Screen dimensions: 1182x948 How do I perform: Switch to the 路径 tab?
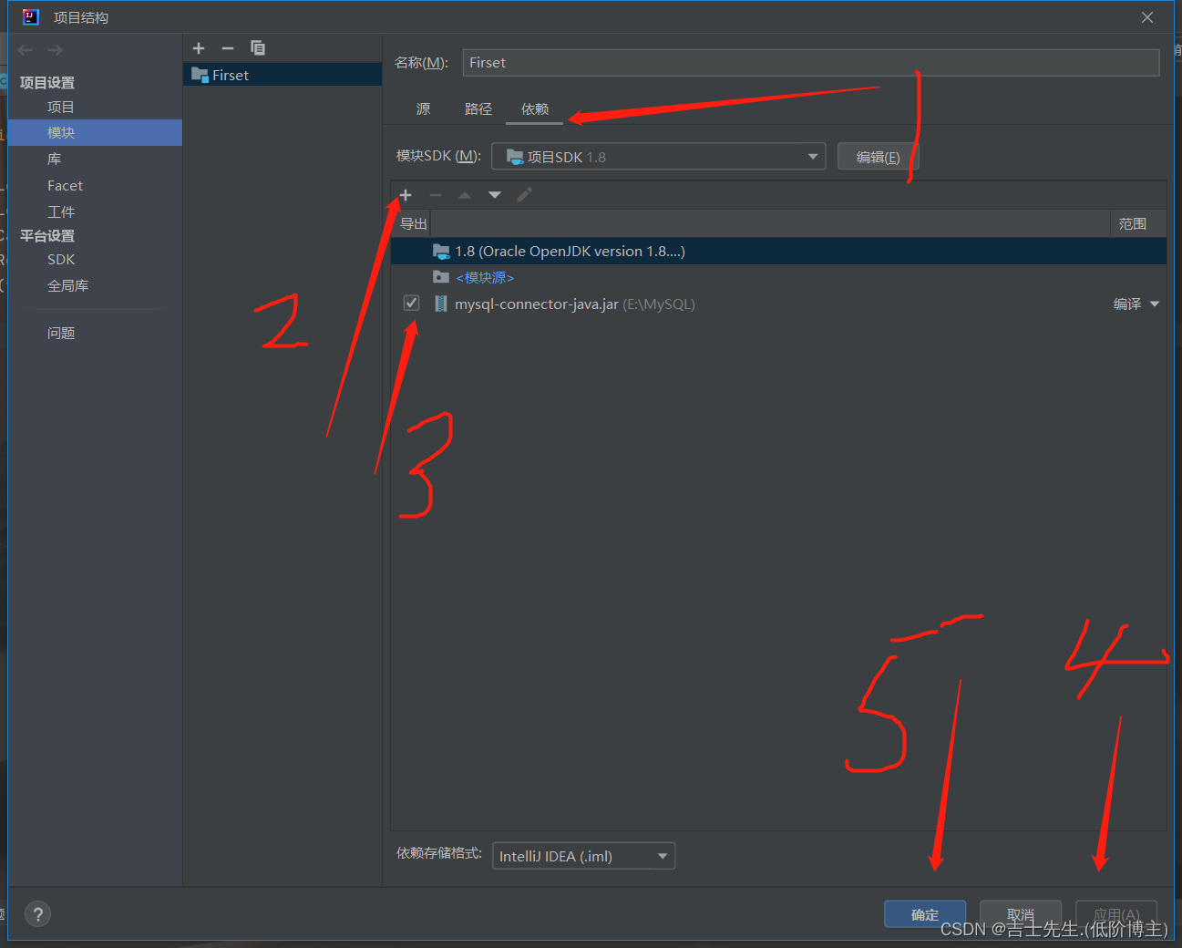478,109
